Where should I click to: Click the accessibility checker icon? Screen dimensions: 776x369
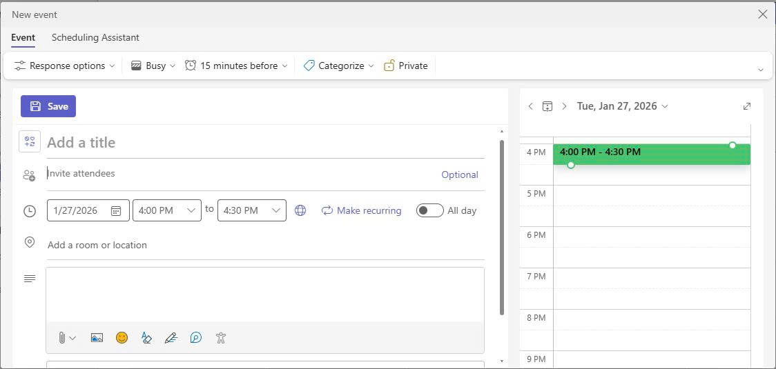[x=220, y=338]
